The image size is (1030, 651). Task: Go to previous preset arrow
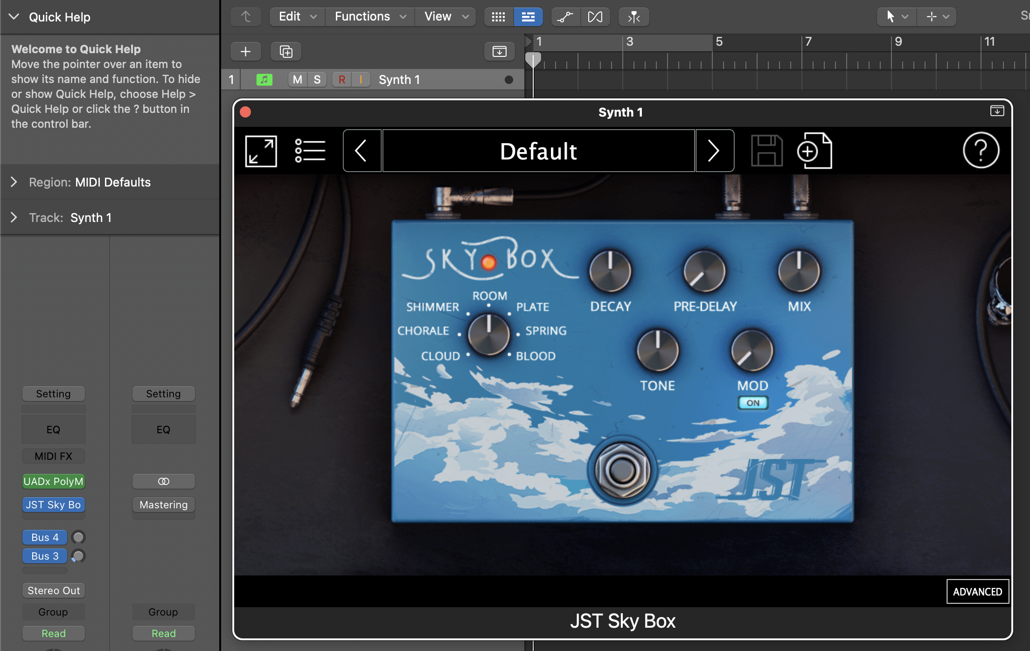coord(362,151)
